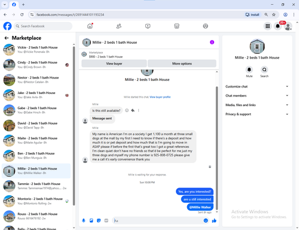Screen dimensions: 299x230
Task: Open the Chrome profile icon
Action: pyautogui.click(x=285, y=14)
